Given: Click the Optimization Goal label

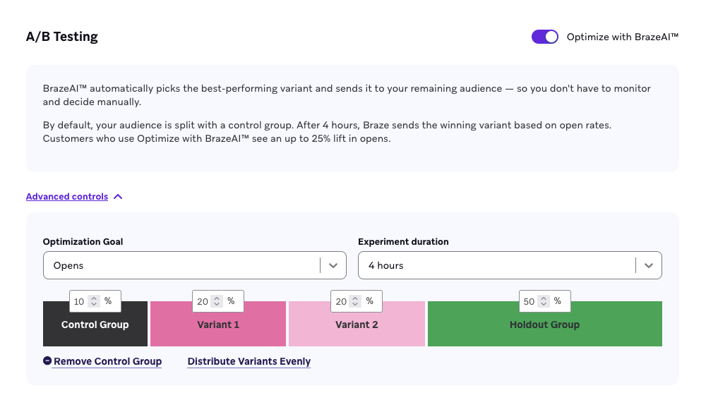Looking at the screenshot, I should (x=83, y=241).
